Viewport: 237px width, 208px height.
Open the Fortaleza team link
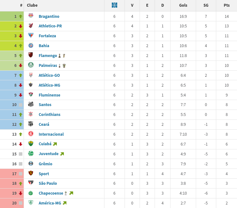tap(47, 36)
